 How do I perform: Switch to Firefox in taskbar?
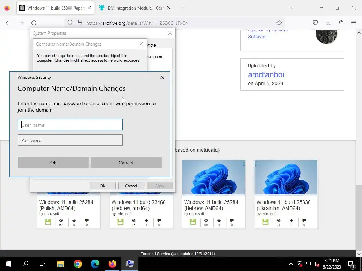[112, 264]
